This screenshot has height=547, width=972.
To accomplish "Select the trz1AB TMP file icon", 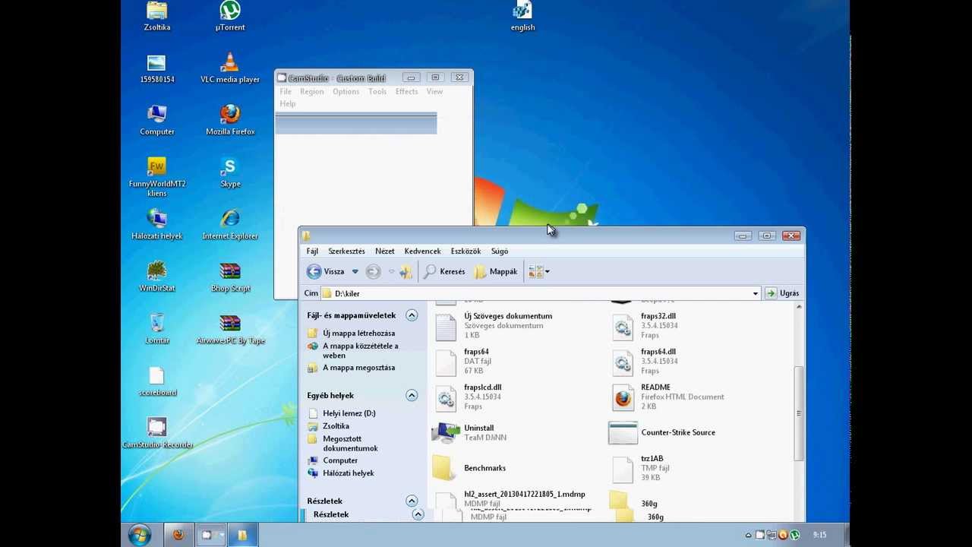I will [623, 470].
